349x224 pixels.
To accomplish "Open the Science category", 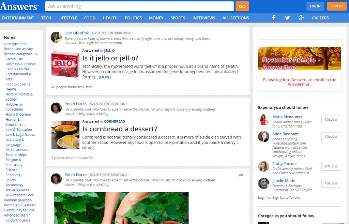I will [11, 170].
